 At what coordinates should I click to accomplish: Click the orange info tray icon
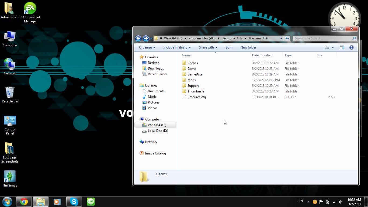pyautogui.click(x=315, y=202)
